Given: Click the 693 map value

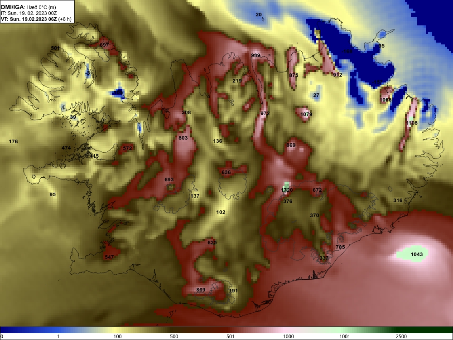Looking at the screenshot, I should (x=169, y=180).
